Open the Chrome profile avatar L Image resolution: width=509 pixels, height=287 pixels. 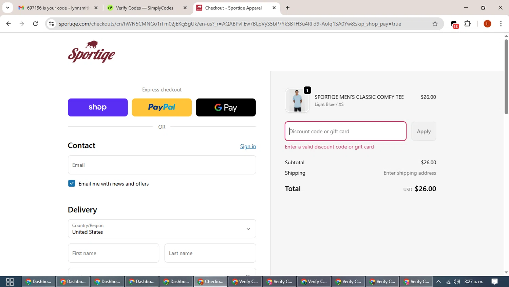click(487, 24)
